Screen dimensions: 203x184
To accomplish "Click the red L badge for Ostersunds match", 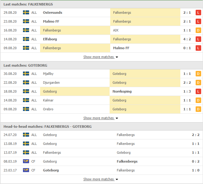I will pos(198,13).
